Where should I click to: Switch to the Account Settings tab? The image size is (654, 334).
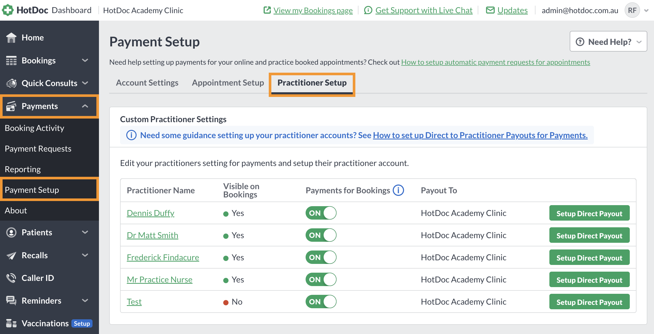(x=147, y=83)
